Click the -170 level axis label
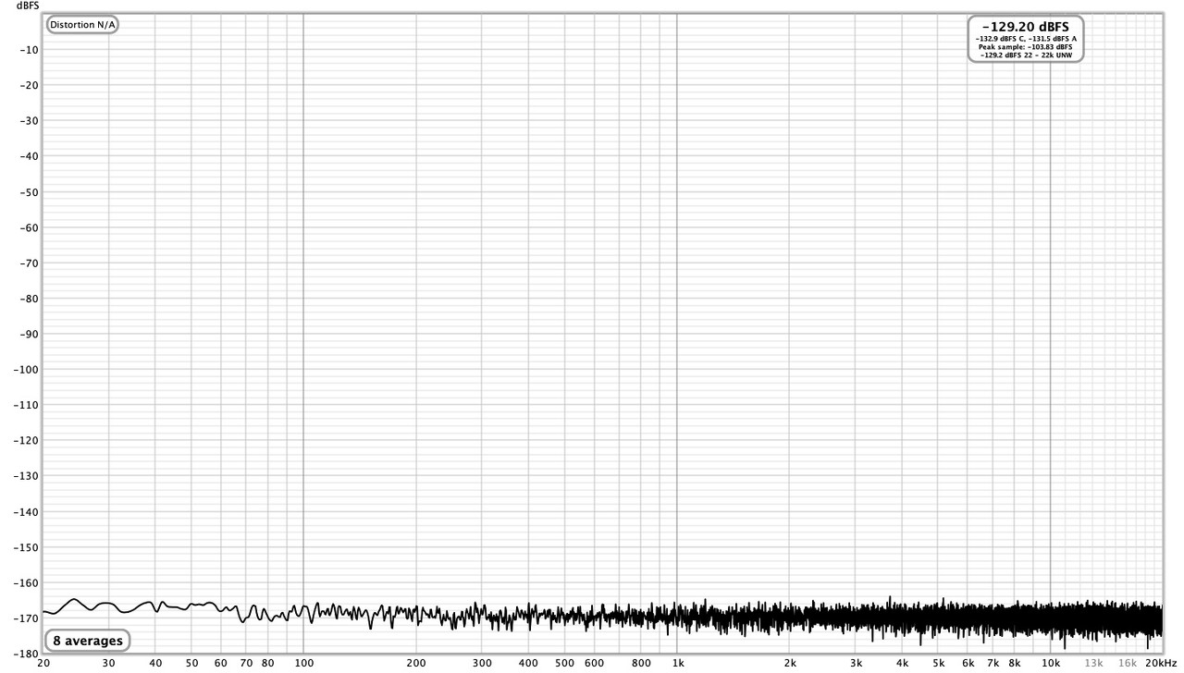The height and width of the screenshot is (673, 1184). (x=25, y=618)
